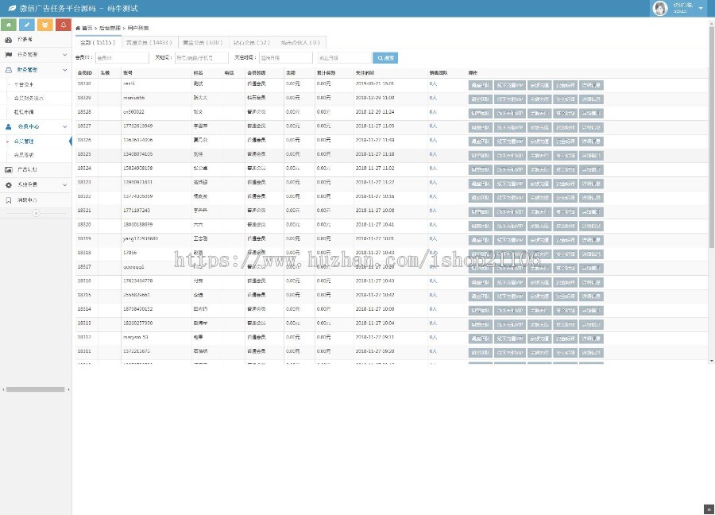Click the blue pencil edit shortcut icon

click(27, 25)
